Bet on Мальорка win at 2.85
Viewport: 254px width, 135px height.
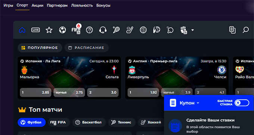point(35,93)
